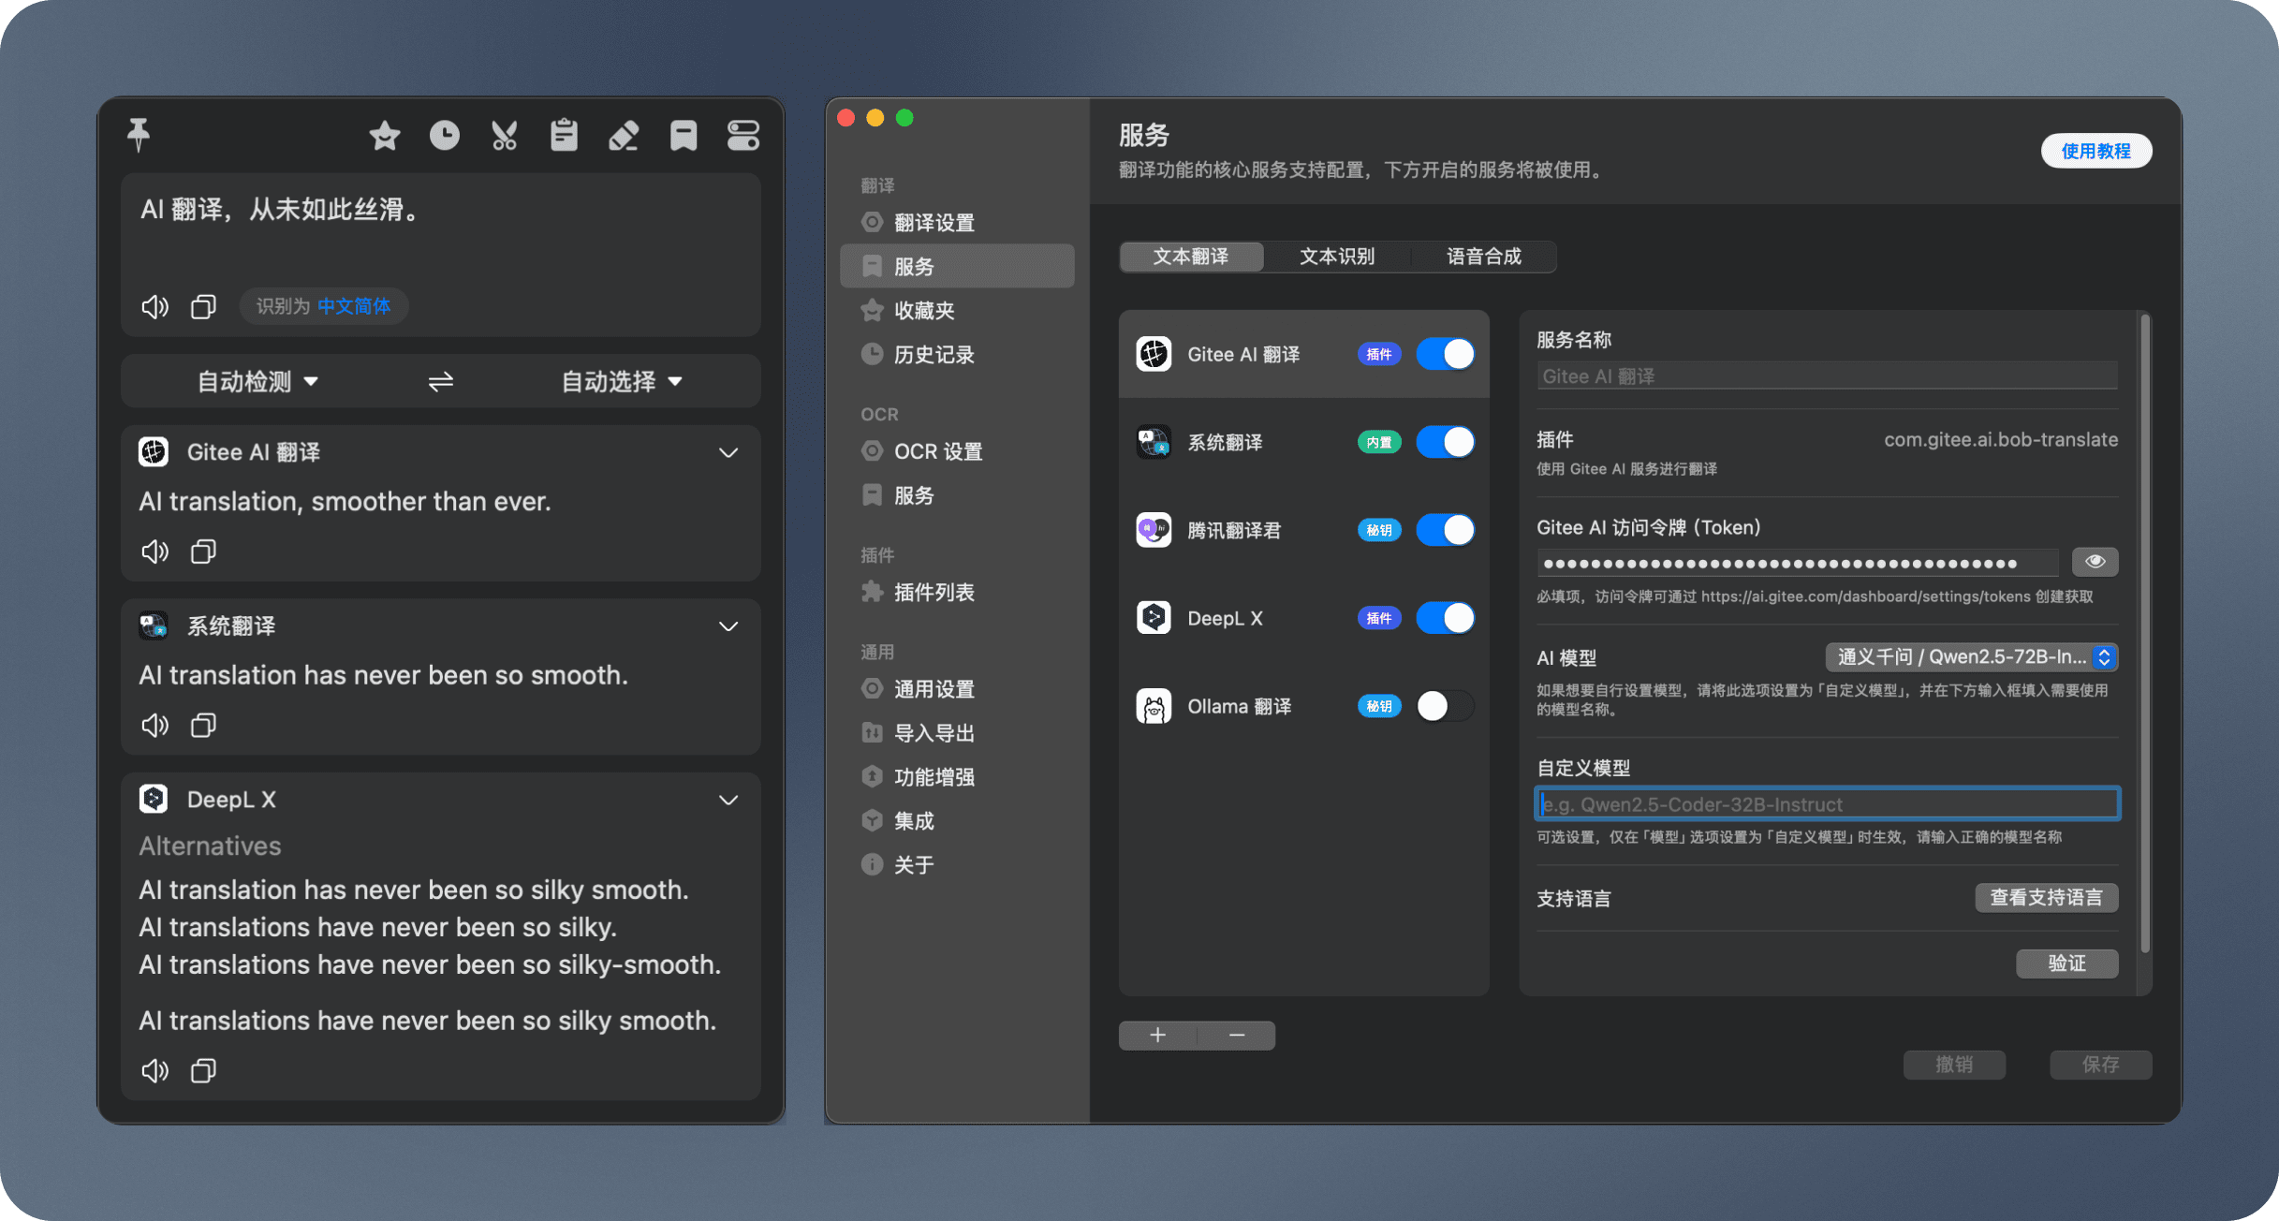
Task: Click the 使用教程 button
Action: (x=2095, y=151)
